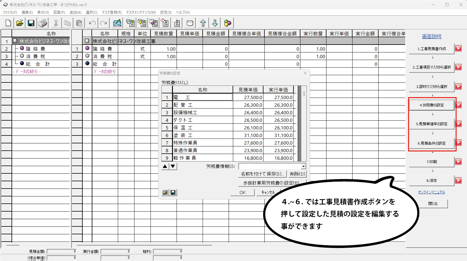This screenshot has width=467, height=261.
Task: Open the 表示(V) menu
Action: tap(43, 12)
